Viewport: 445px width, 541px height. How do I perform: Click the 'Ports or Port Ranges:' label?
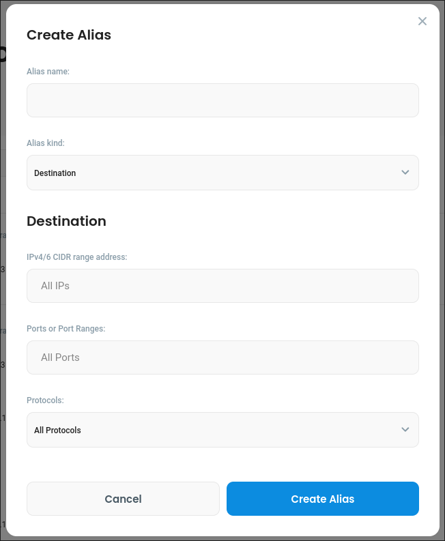click(x=66, y=329)
